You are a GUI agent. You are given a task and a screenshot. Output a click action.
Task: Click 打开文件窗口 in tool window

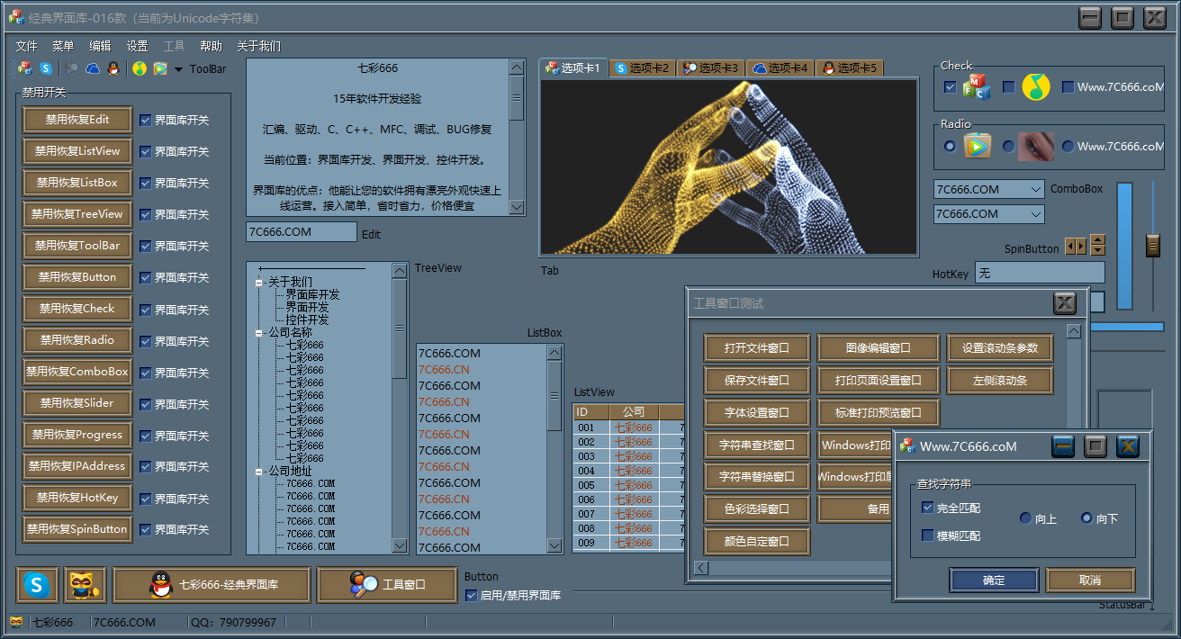tap(756, 348)
